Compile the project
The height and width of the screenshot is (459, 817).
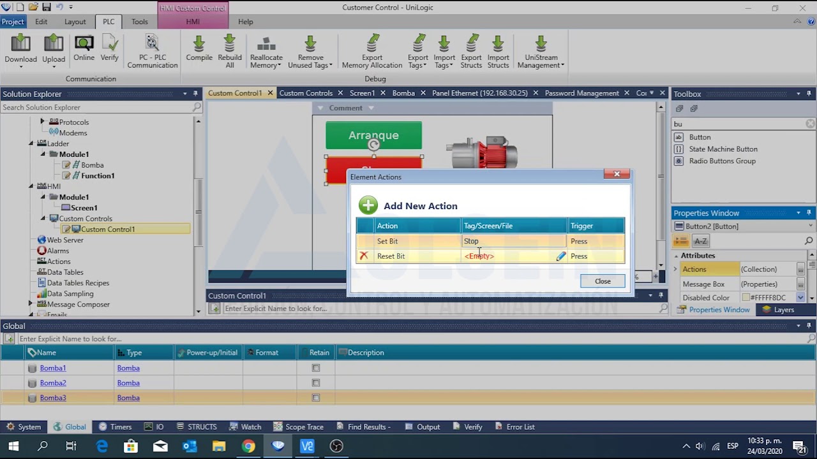199,44
